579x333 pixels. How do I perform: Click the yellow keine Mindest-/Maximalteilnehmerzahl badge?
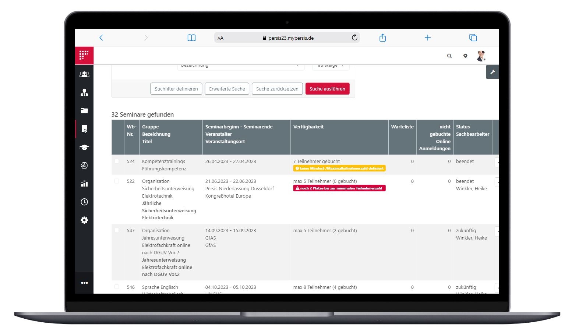pyautogui.click(x=339, y=168)
